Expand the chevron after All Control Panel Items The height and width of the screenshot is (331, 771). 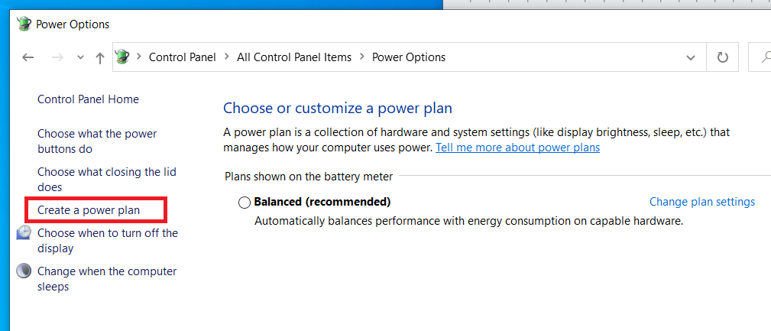[x=361, y=57]
